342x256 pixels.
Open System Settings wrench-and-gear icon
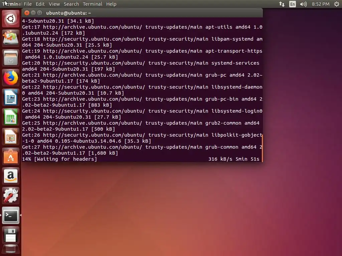coord(11,196)
